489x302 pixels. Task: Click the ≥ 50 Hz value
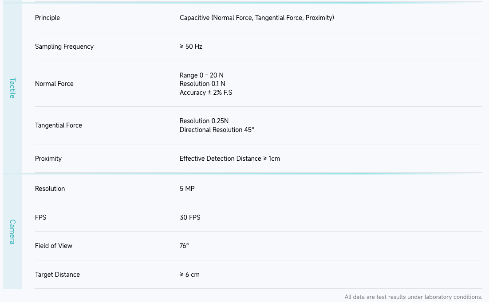point(191,46)
